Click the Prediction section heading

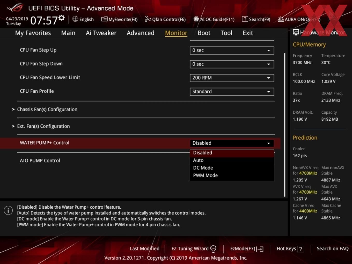tap(305, 138)
